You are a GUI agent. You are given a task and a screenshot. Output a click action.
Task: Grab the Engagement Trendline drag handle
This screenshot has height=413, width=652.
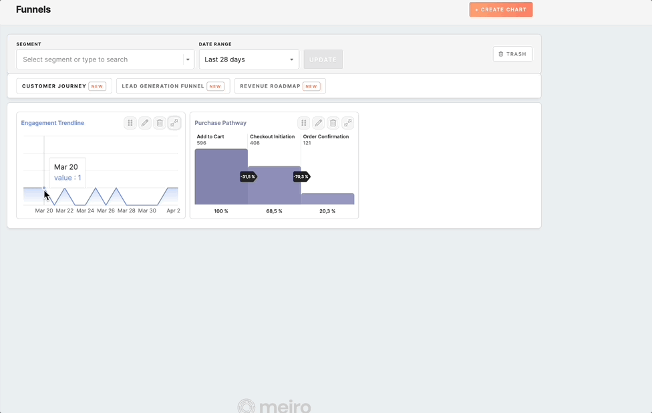click(130, 123)
